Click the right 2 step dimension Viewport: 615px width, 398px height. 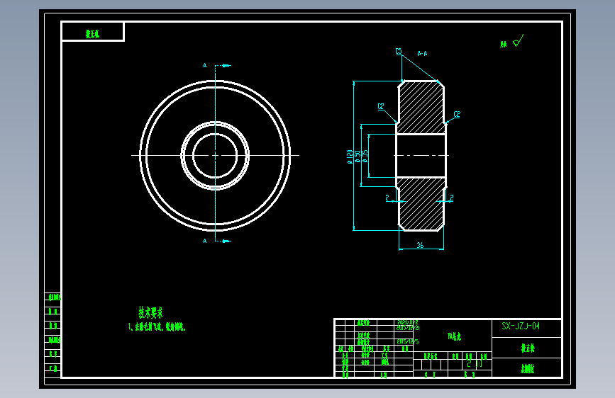click(451, 198)
